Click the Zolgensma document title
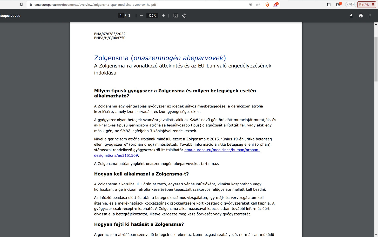378x237 pixels. pyautogui.click(x=160, y=58)
